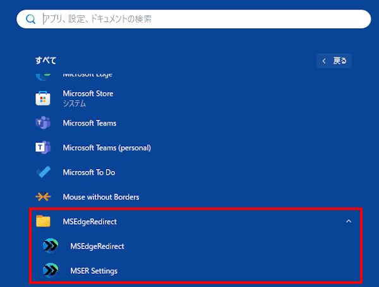The image size is (379, 287).
Task: Collapse the MSEdgeRedirect folder using the chevron
Action: click(x=349, y=221)
